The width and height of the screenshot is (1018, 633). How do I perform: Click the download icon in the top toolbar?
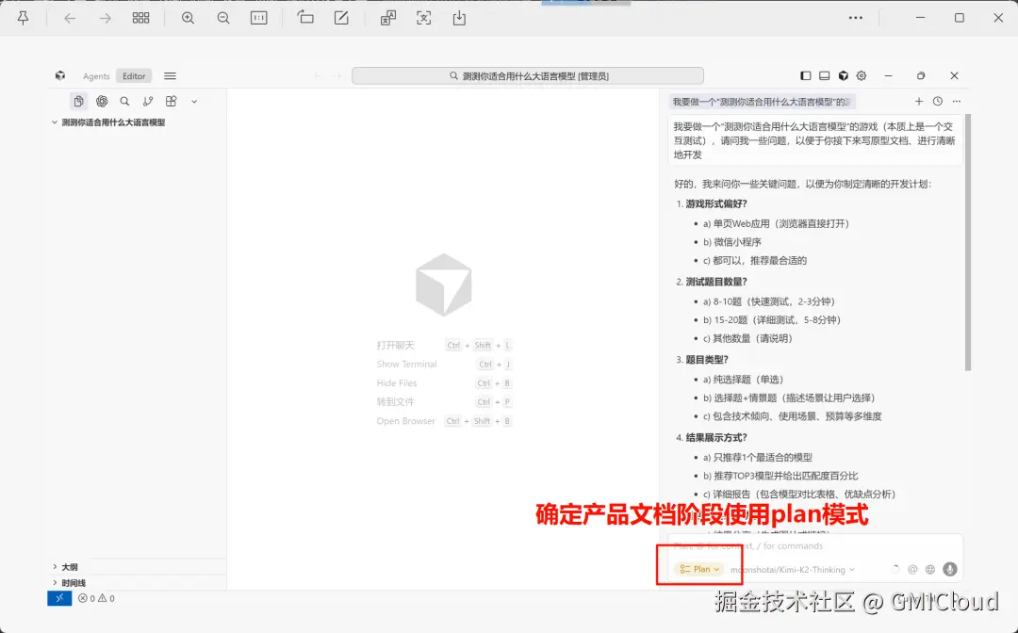coord(458,17)
